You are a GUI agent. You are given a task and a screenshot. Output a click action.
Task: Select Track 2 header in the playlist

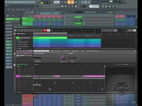(28, 24)
